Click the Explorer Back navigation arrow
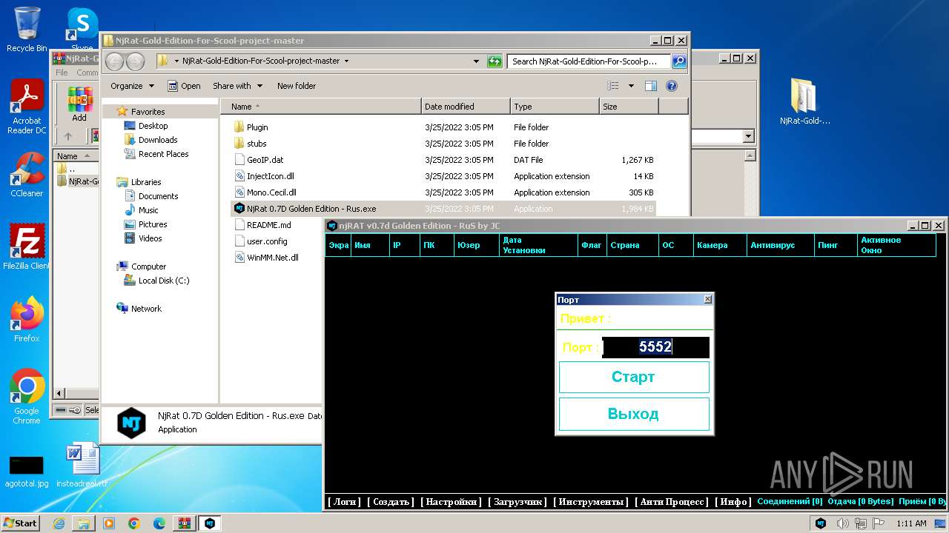The height and width of the screenshot is (533, 949). tap(115, 61)
